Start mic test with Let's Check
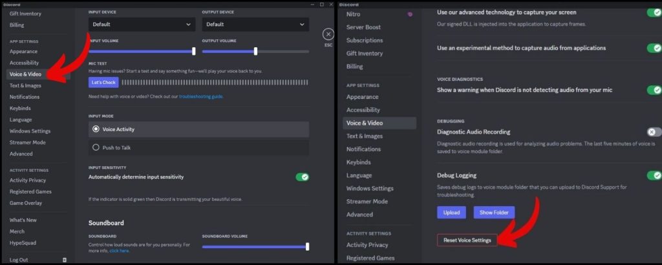The image size is (662, 265). (x=103, y=82)
